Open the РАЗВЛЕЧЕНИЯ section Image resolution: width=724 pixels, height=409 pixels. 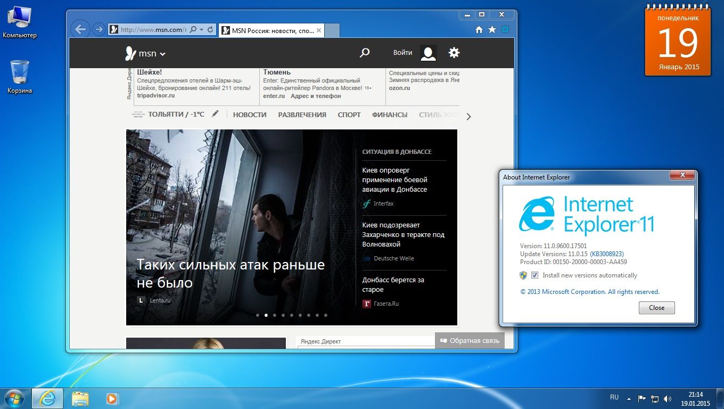pyautogui.click(x=302, y=114)
